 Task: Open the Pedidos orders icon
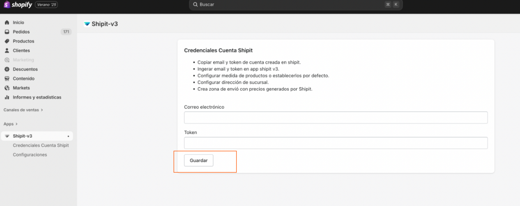pyautogui.click(x=7, y=32)
